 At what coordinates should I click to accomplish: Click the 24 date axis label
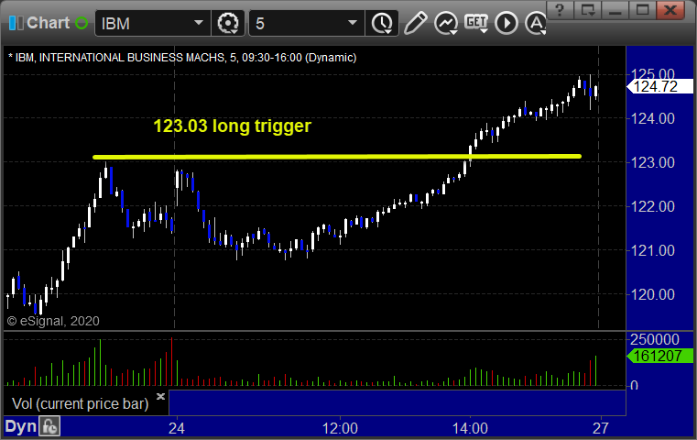(177, 428)
